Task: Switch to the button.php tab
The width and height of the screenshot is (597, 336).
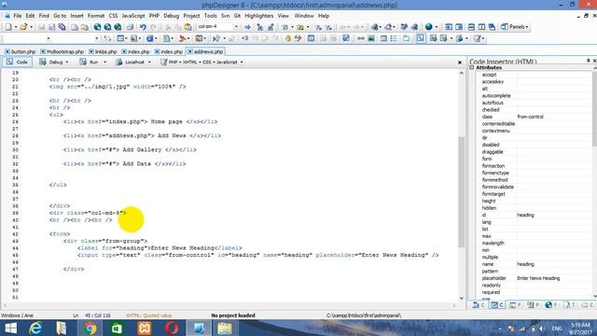Action: click(21, 51)
